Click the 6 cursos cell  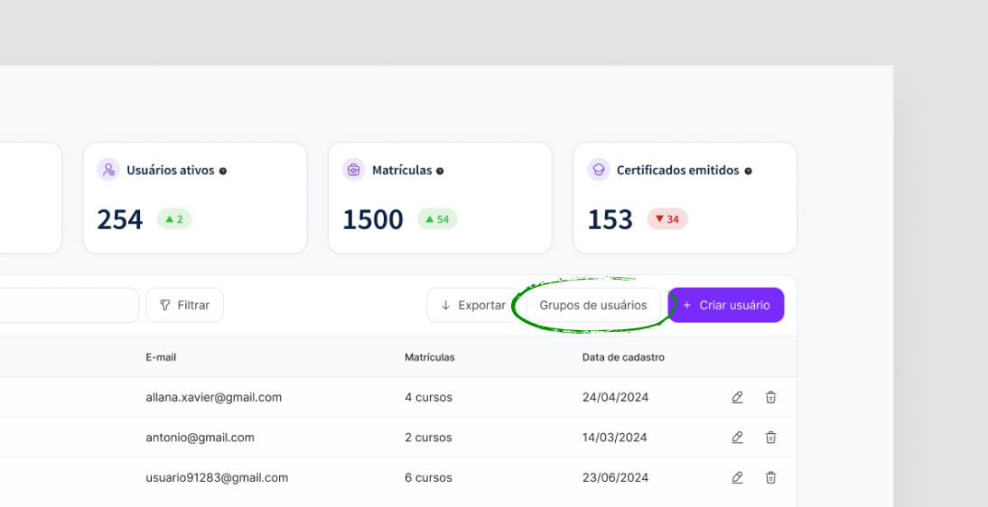[428, 477]
